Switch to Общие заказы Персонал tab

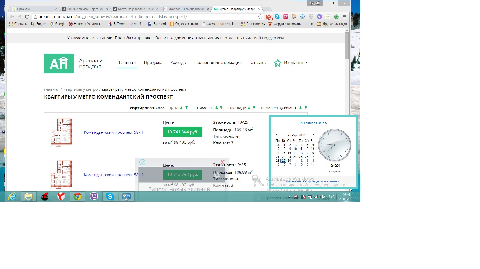tap(85, 9)
